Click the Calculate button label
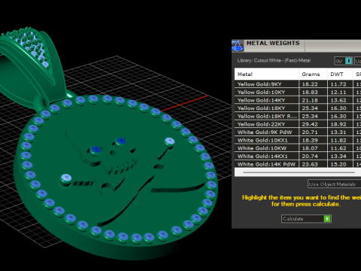361x271 pixels. [x=293, y=219]
